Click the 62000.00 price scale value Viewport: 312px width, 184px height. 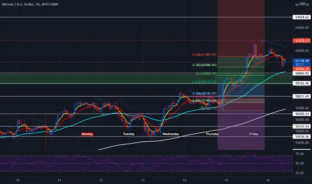point(302,51)
